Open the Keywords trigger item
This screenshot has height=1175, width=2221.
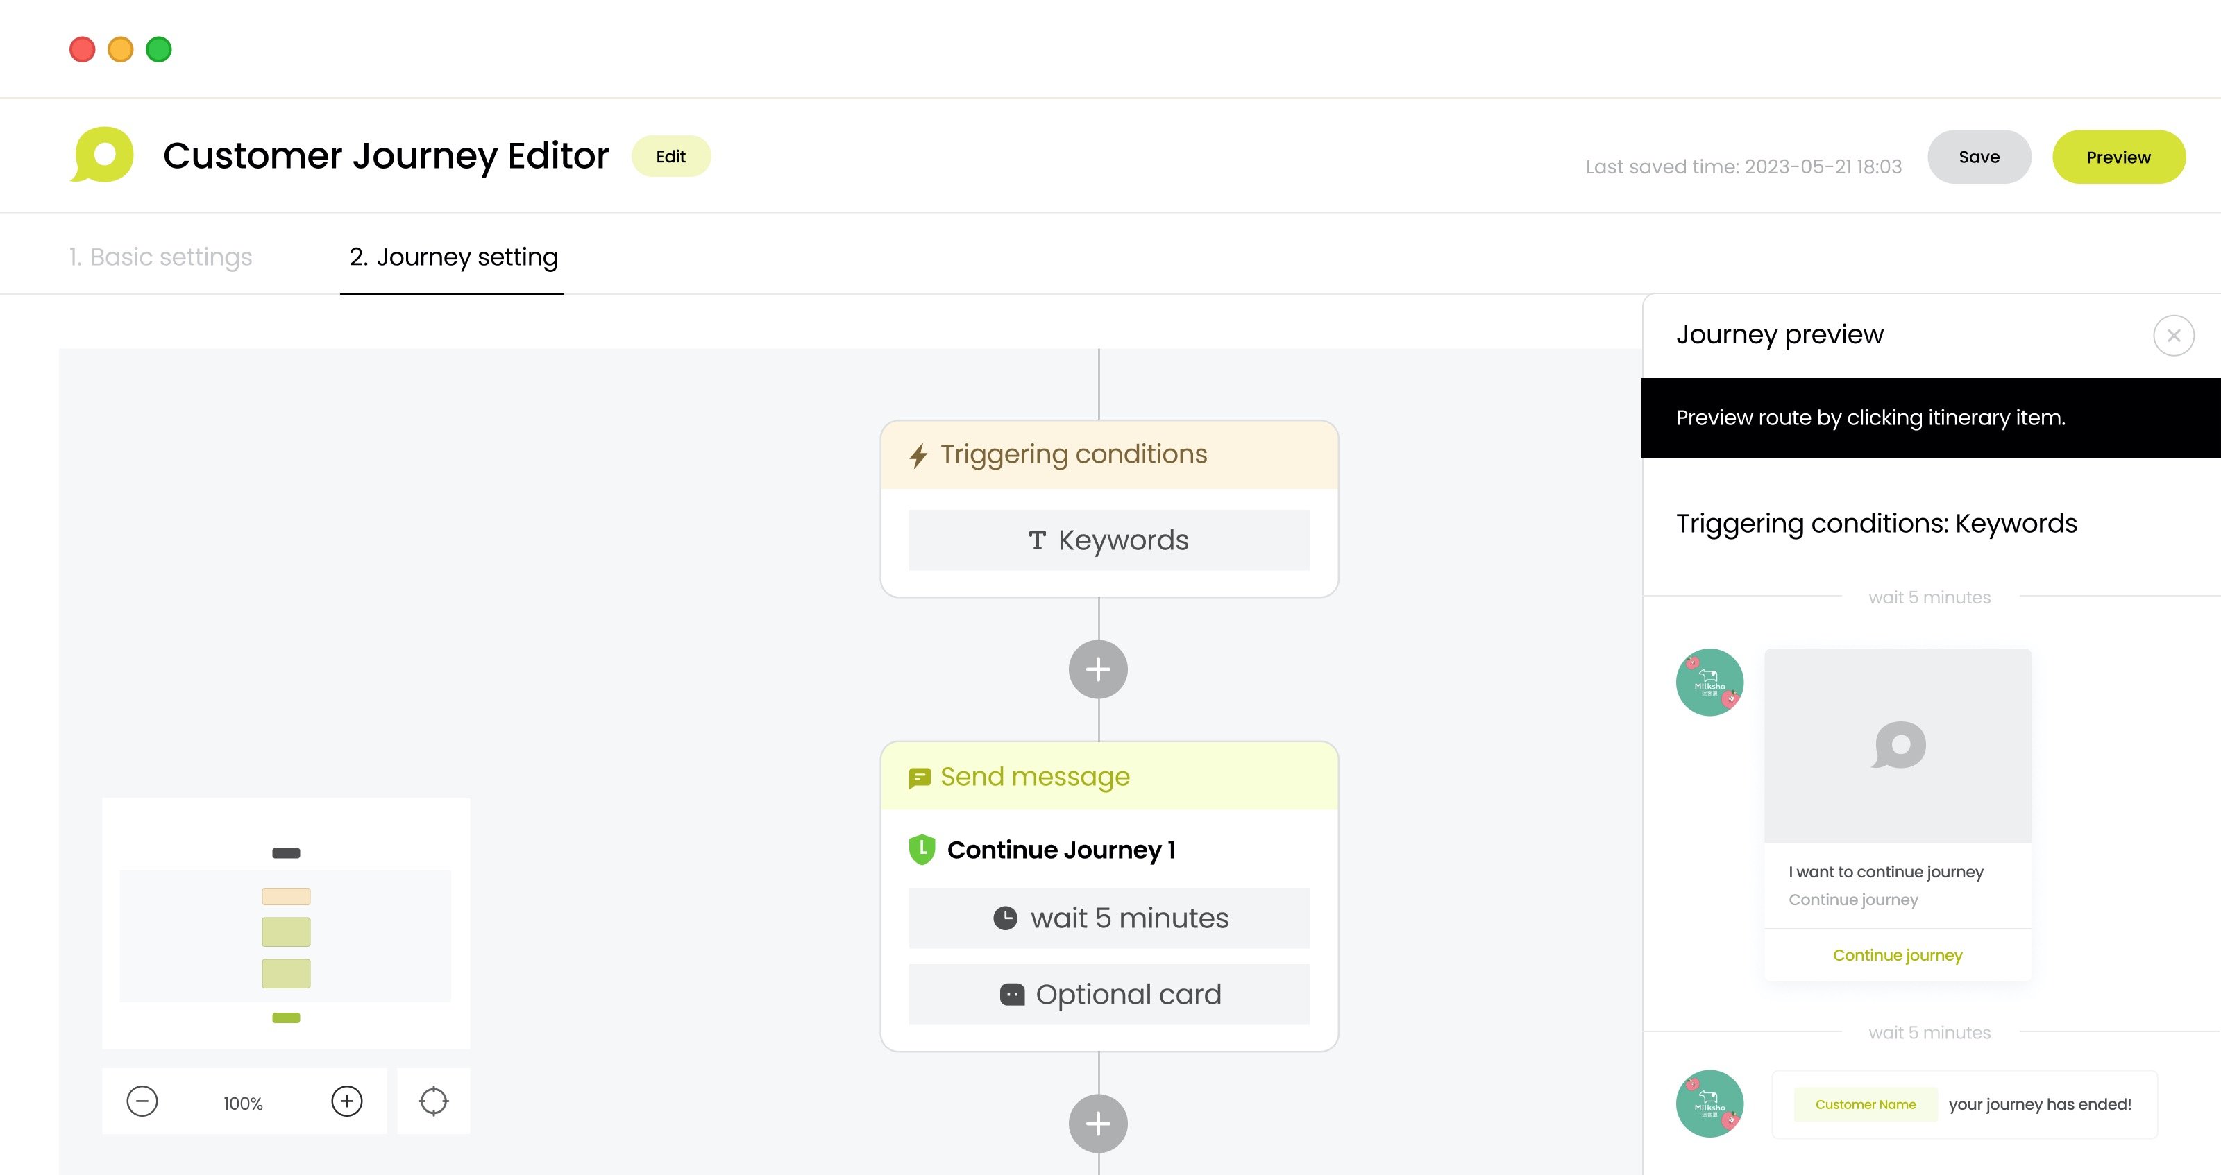coord(1109,540)
